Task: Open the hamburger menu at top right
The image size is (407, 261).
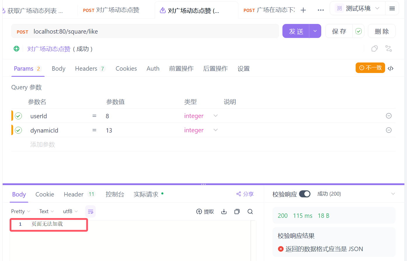Action: [x=392, y=8]
